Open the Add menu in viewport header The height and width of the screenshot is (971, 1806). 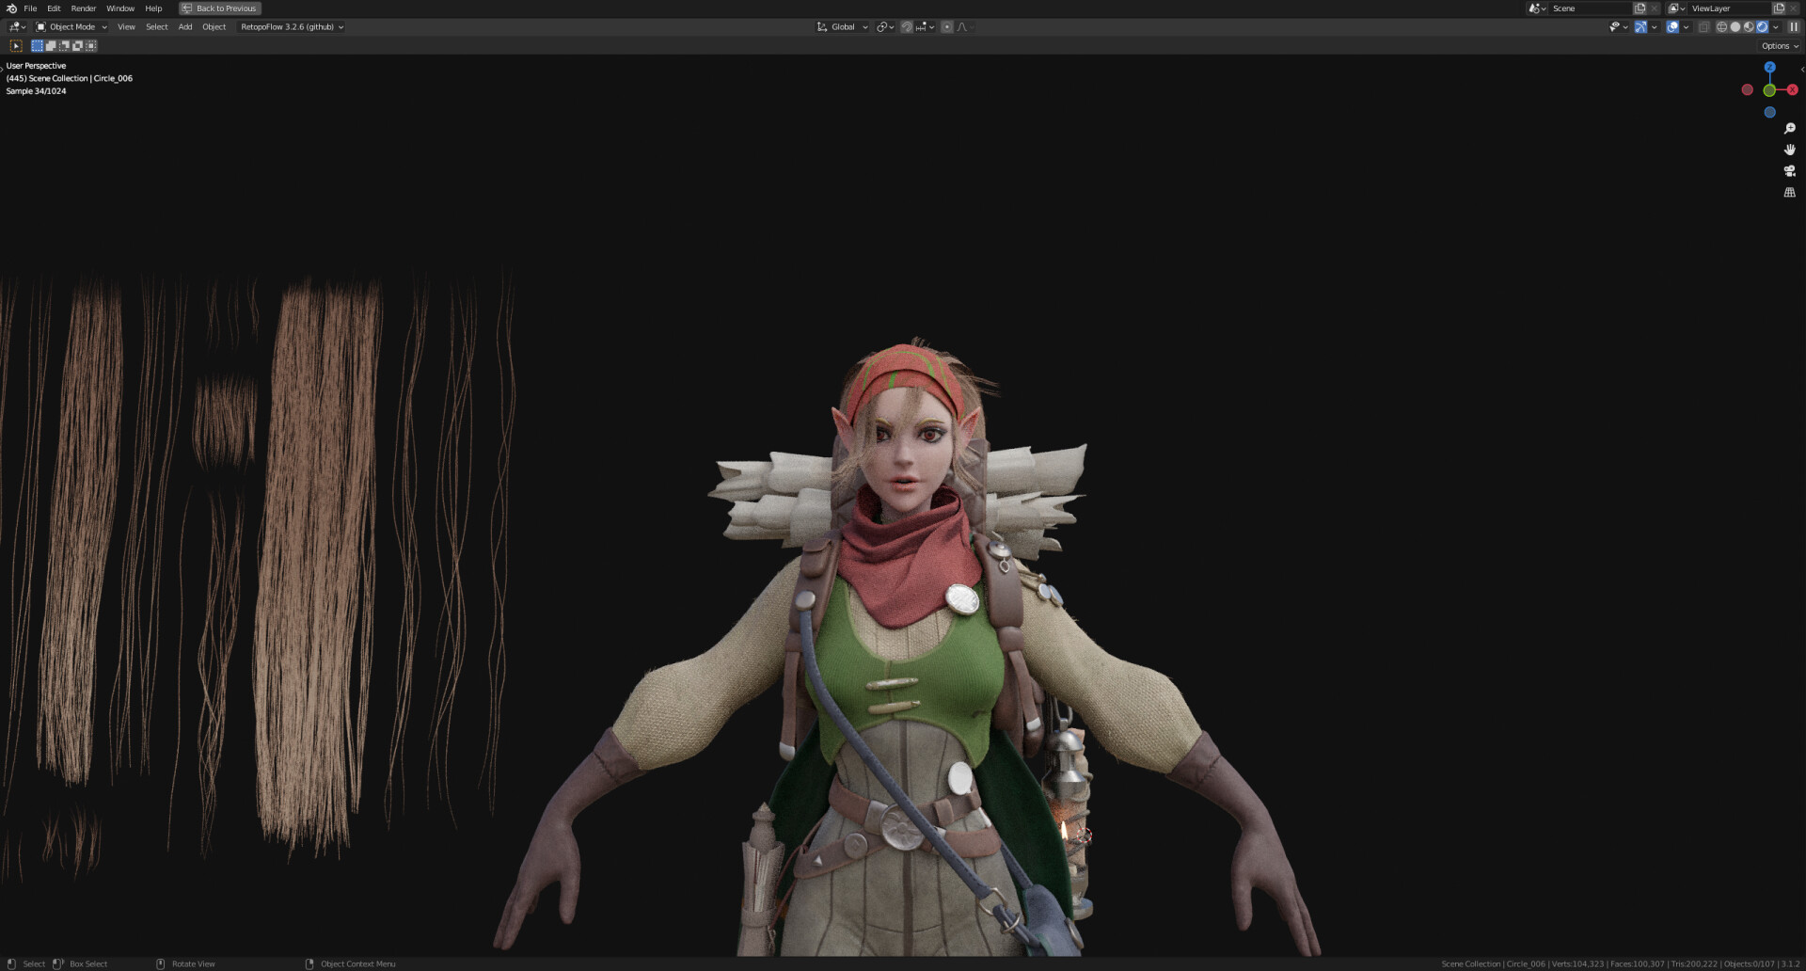(x=185, y=27)
